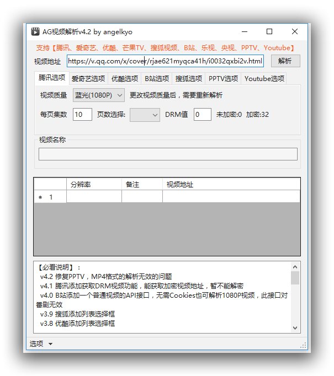334x376 pixels.
Task: Select the 优酷选项 tab
Action: (124, 78)
